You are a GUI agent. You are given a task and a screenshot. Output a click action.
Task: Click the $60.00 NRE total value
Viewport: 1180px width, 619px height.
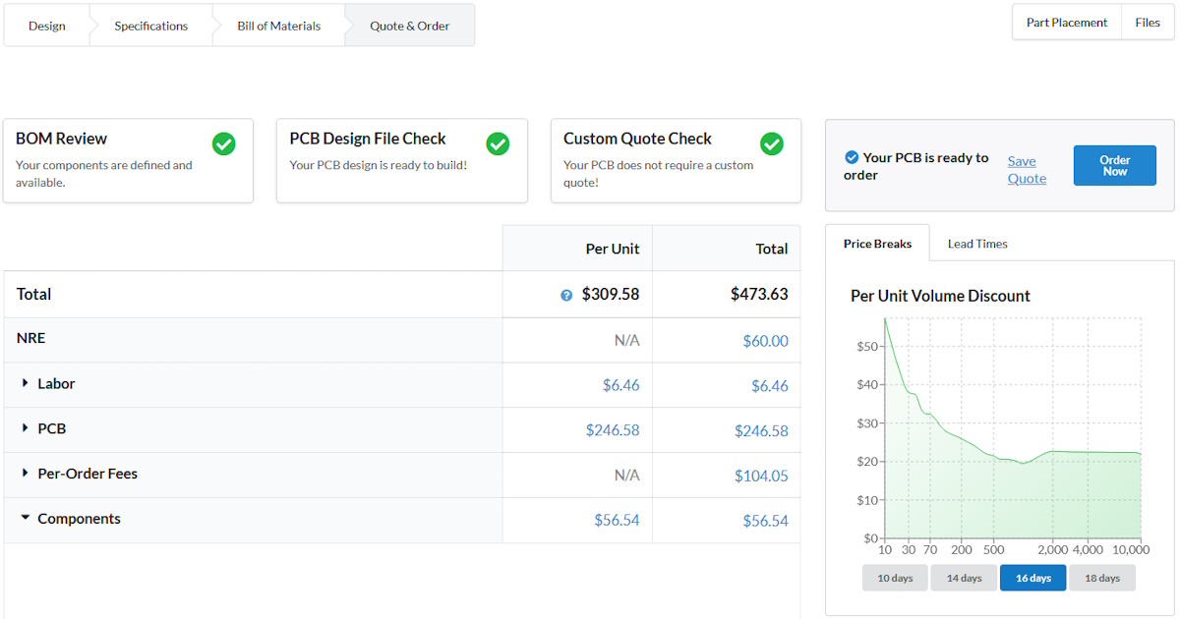765,341
